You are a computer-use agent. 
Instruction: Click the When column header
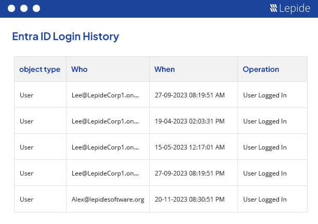point(165,69)
